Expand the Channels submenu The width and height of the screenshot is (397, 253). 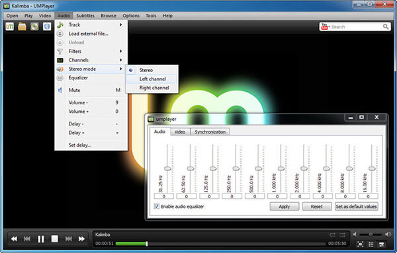[x=91, y=60]
